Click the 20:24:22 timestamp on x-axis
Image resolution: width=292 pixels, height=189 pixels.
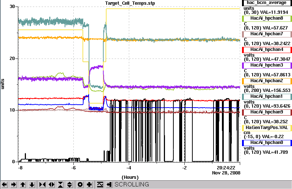point(226,168)
